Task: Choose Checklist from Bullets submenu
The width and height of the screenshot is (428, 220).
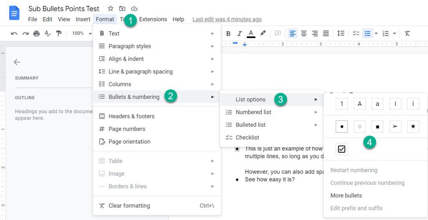Action: pyautogui.click(x=272, y=138)
